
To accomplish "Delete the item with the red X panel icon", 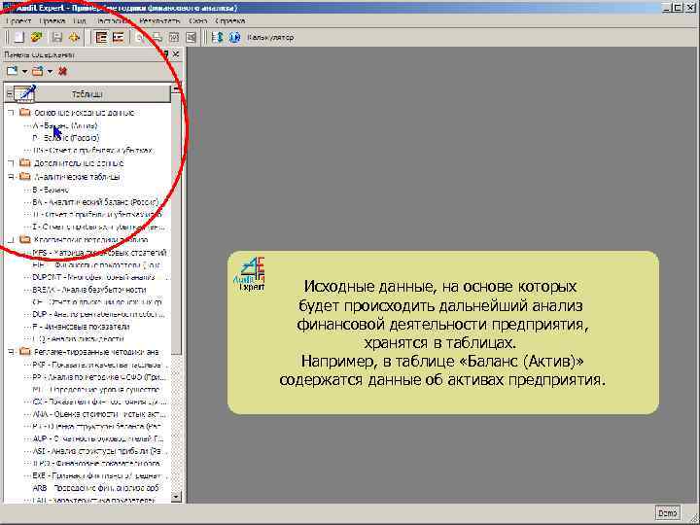I will [x=62, y=71].
